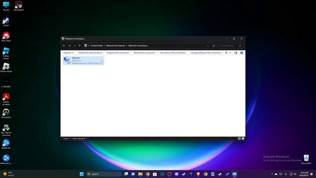Maximize the Network Connections window

[234, 39]
